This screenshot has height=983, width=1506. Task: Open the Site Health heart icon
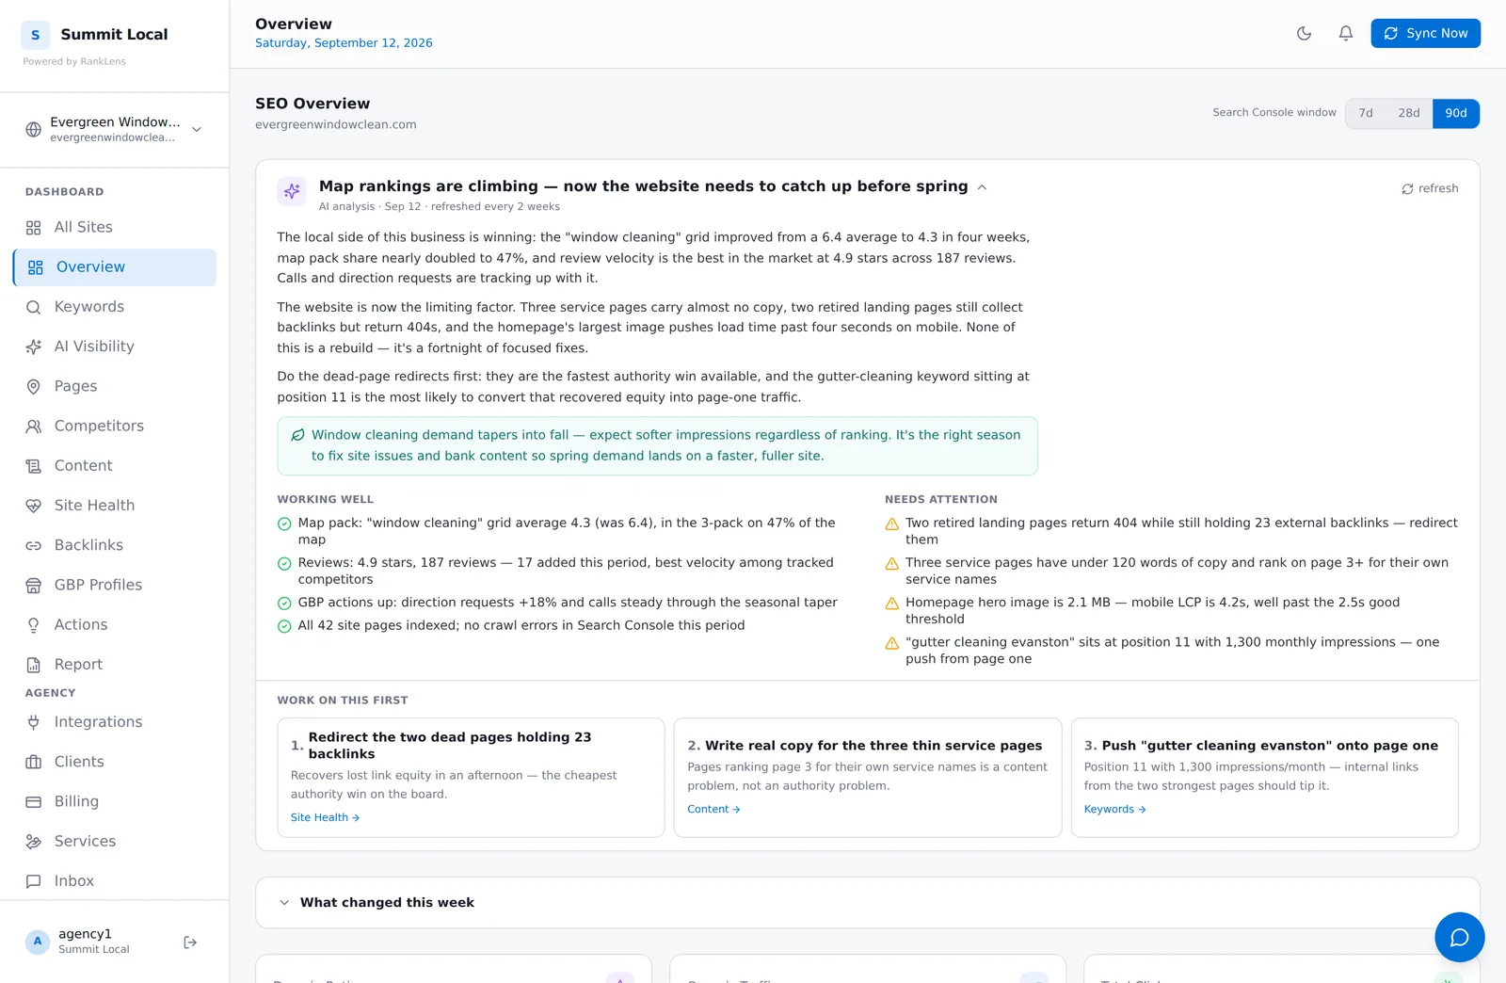click(33, 506)
